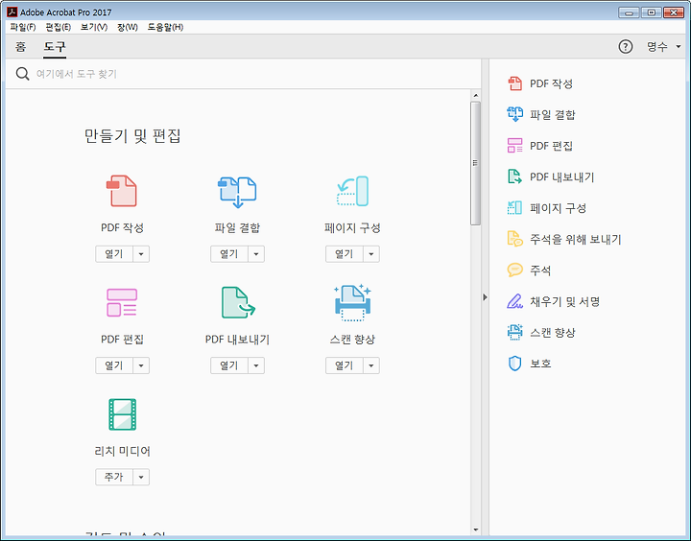Click the 파일 결합 large icon in the main panel
This screenshot has width=691, height=541.
coord(237,191)
